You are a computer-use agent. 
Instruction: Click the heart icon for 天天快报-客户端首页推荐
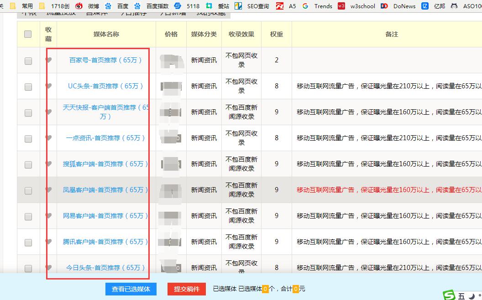click(48, 112)
